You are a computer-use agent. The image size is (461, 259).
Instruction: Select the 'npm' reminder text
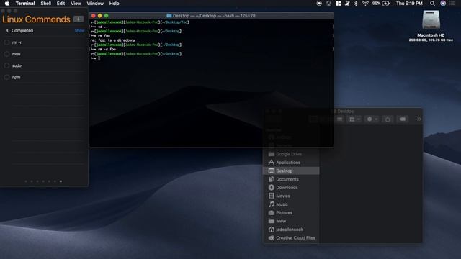coord(16,77)
